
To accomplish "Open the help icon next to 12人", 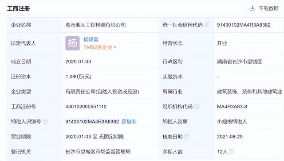I will tap(232, 151).
